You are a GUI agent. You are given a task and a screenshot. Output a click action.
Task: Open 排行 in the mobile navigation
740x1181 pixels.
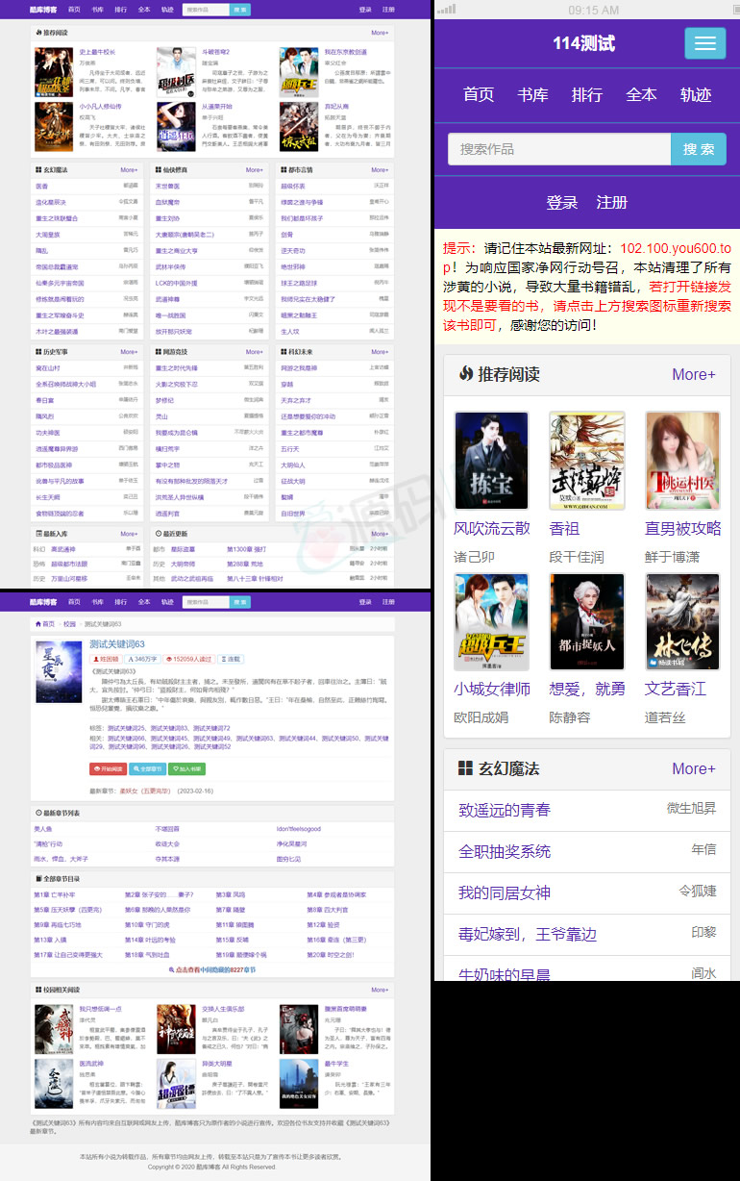(586, 94)
